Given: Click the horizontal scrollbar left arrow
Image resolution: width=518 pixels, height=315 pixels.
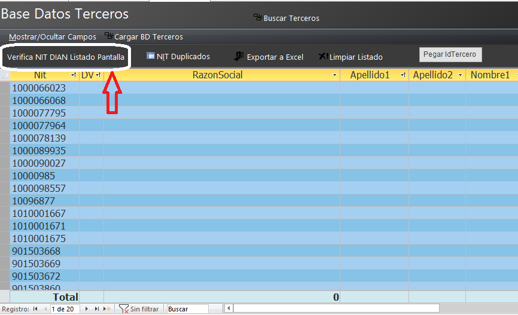Looking at the screenshot, I should tap(228, 309).
